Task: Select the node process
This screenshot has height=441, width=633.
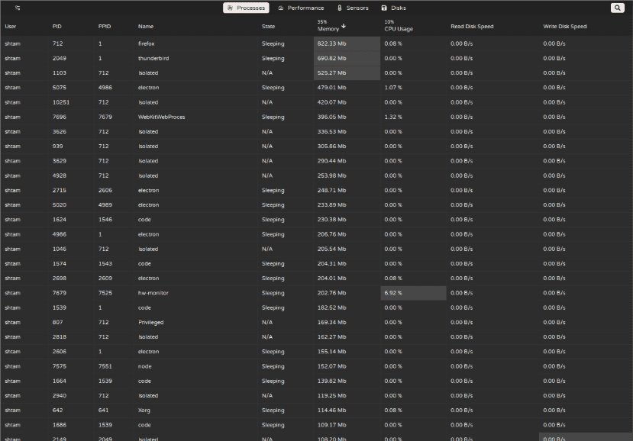Action: point(144,366)
